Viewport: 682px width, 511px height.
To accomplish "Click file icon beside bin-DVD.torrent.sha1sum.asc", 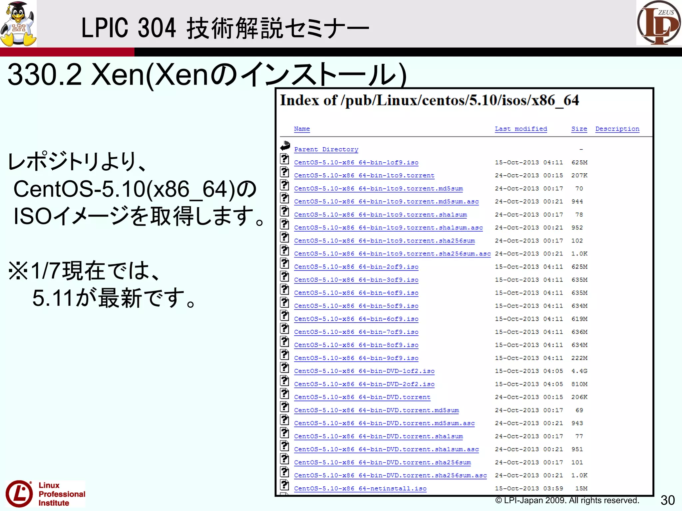I will pyautogui.click(x=284, y=446).
